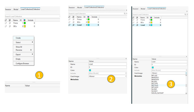
Task: Click visibility column header icon in right panel
Action: click(x=133, y=18)
